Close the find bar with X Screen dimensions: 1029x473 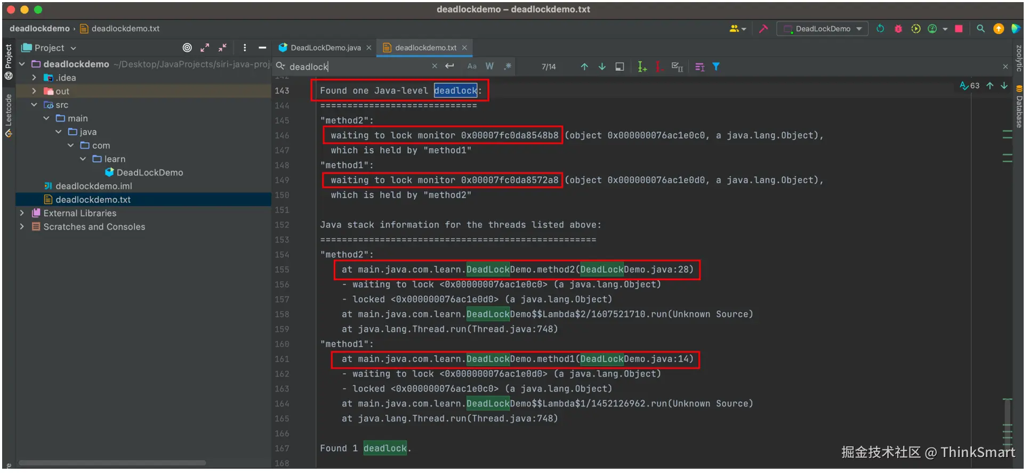[1006, 67]
